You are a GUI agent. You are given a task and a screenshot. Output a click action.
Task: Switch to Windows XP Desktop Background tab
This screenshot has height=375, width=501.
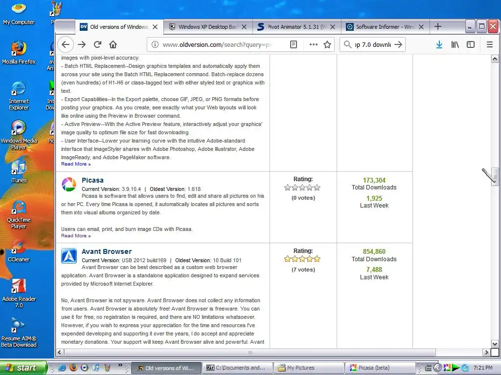point(207,27)
